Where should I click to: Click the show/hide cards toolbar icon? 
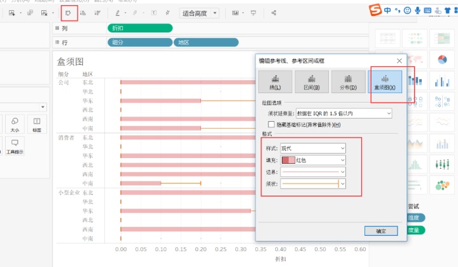point(235,13)
